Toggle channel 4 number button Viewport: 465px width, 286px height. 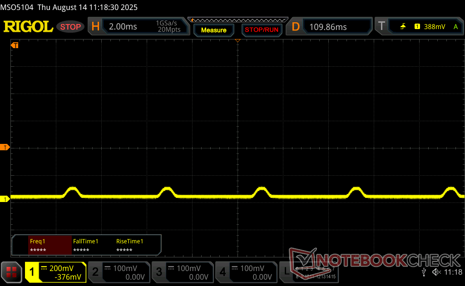223,272
